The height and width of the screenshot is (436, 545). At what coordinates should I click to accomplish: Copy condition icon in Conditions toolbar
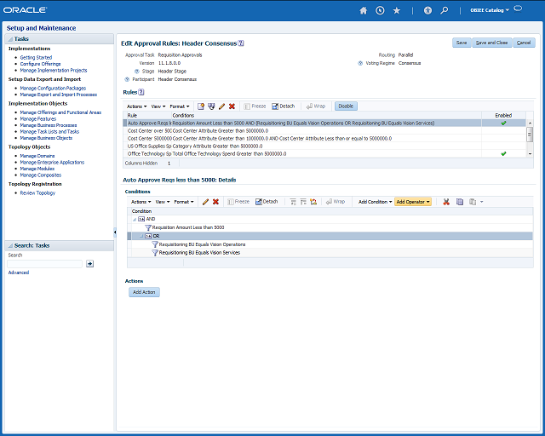coord(460,202)
